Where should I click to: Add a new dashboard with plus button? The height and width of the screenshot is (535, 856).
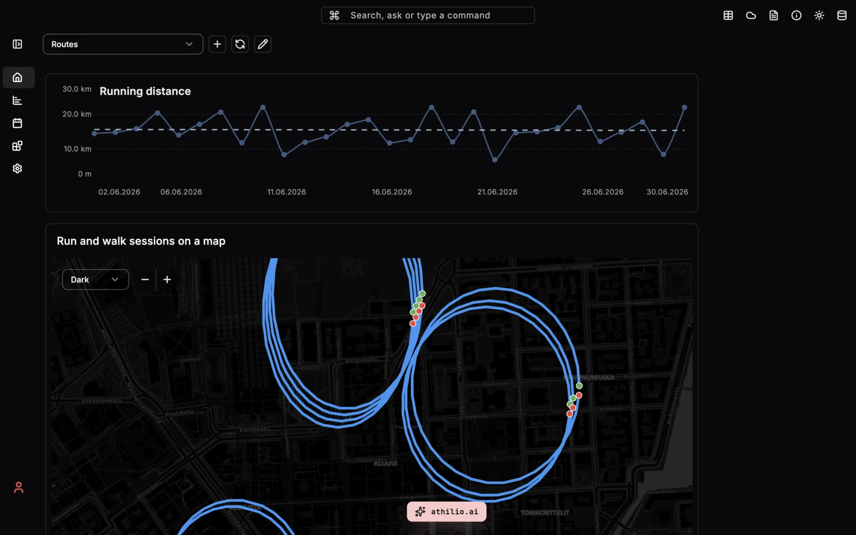coord(217,44)
